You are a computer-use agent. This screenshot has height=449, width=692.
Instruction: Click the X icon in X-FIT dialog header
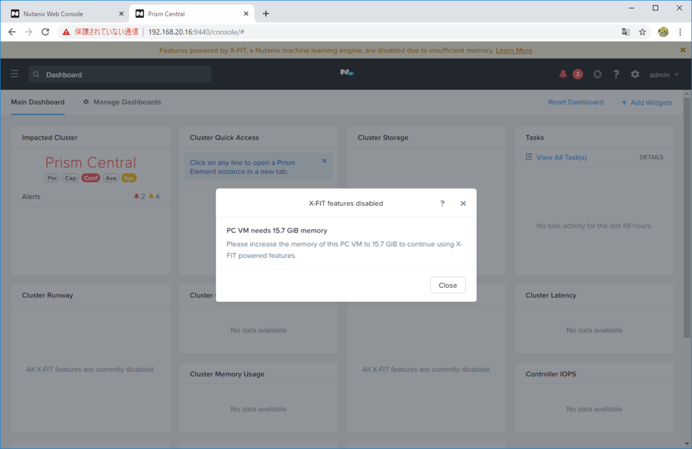click(x=463, y=203)
